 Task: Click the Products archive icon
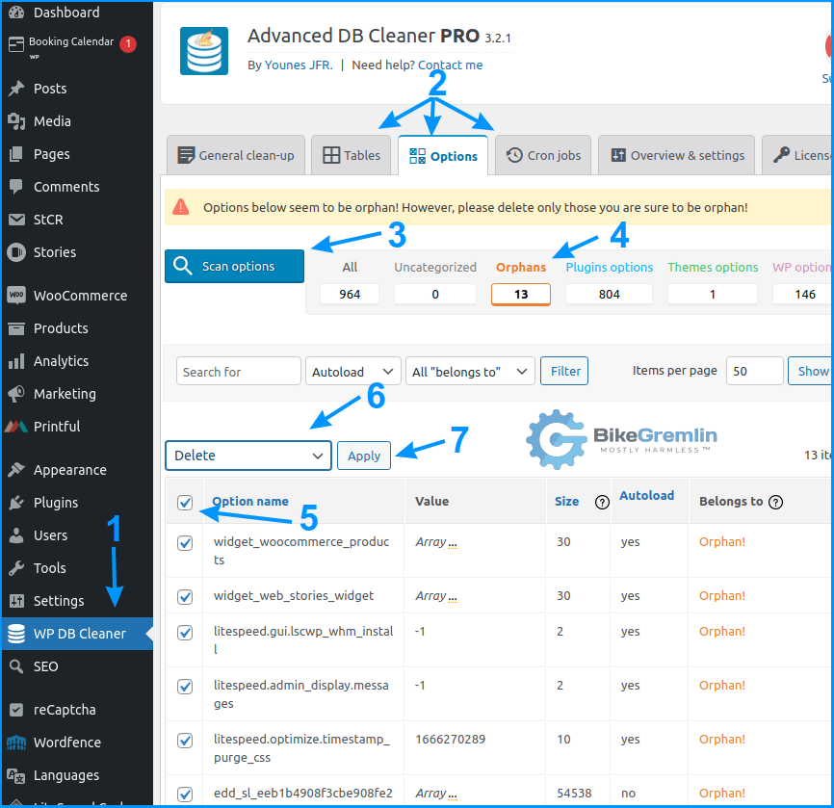click(x=16, y=328)
